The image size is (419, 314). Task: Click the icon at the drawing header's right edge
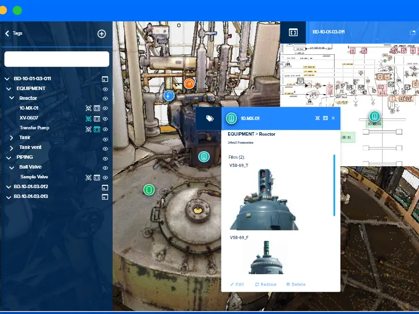click(x=412, y=32)
